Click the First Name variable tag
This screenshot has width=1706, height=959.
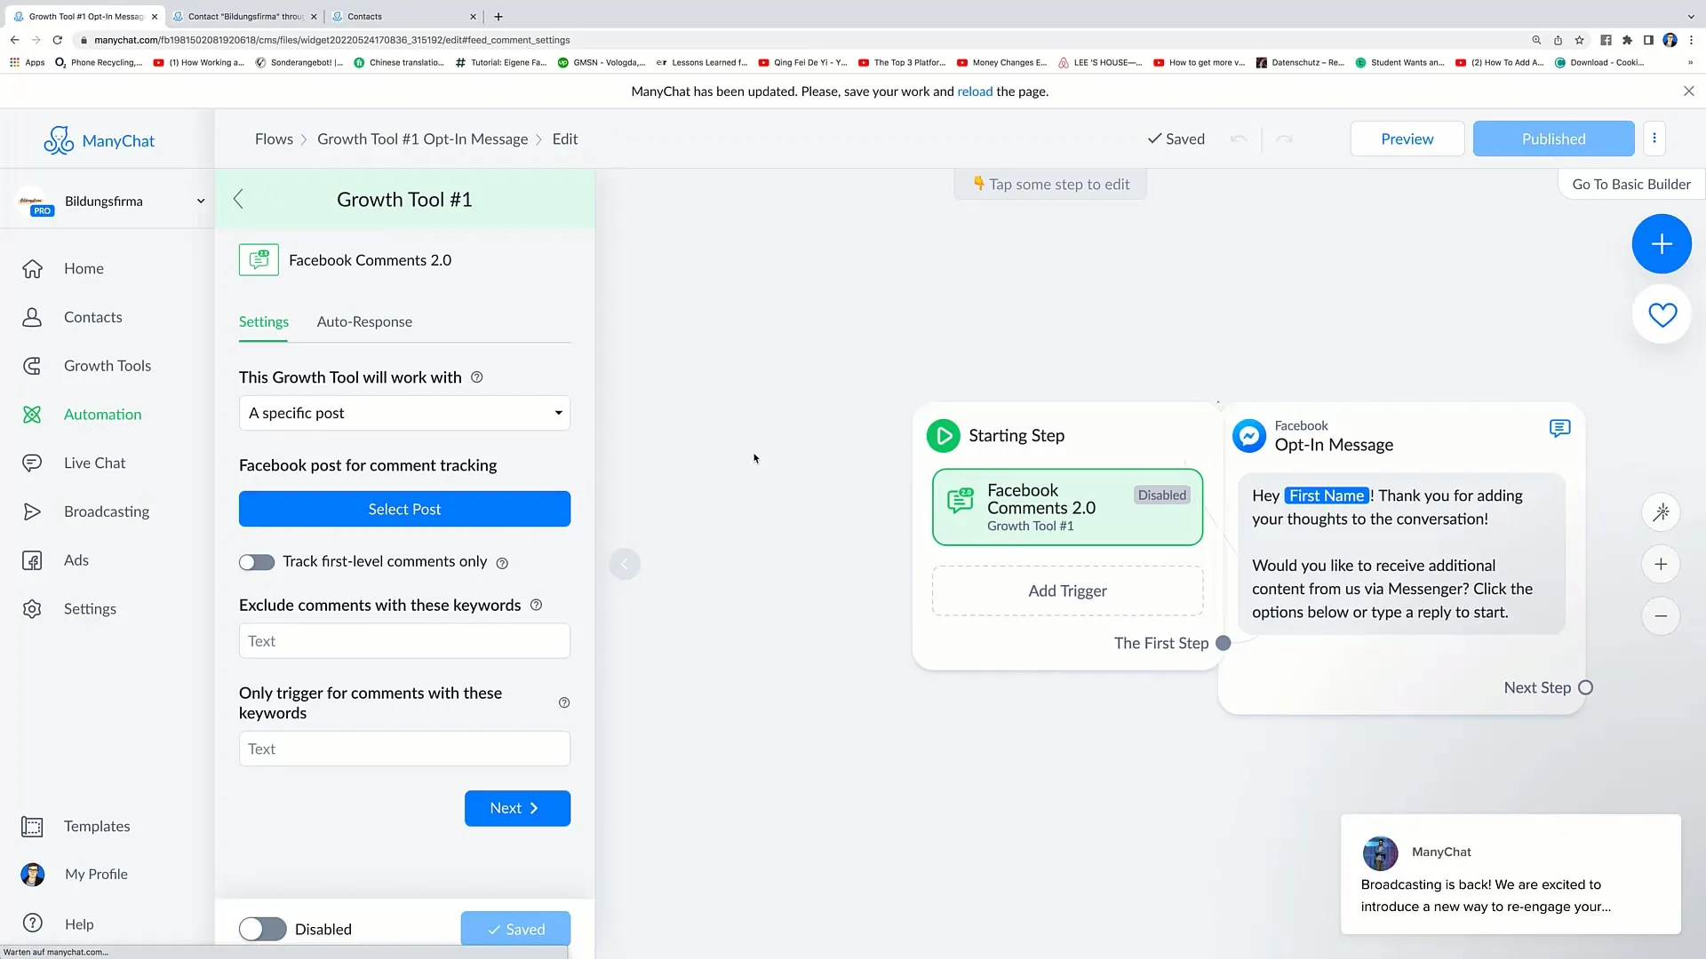click(1327, 496)
